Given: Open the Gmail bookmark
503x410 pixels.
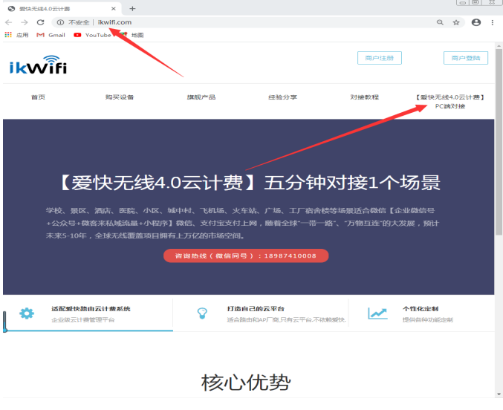Looking at the screenshot, I should click(51, 35).
